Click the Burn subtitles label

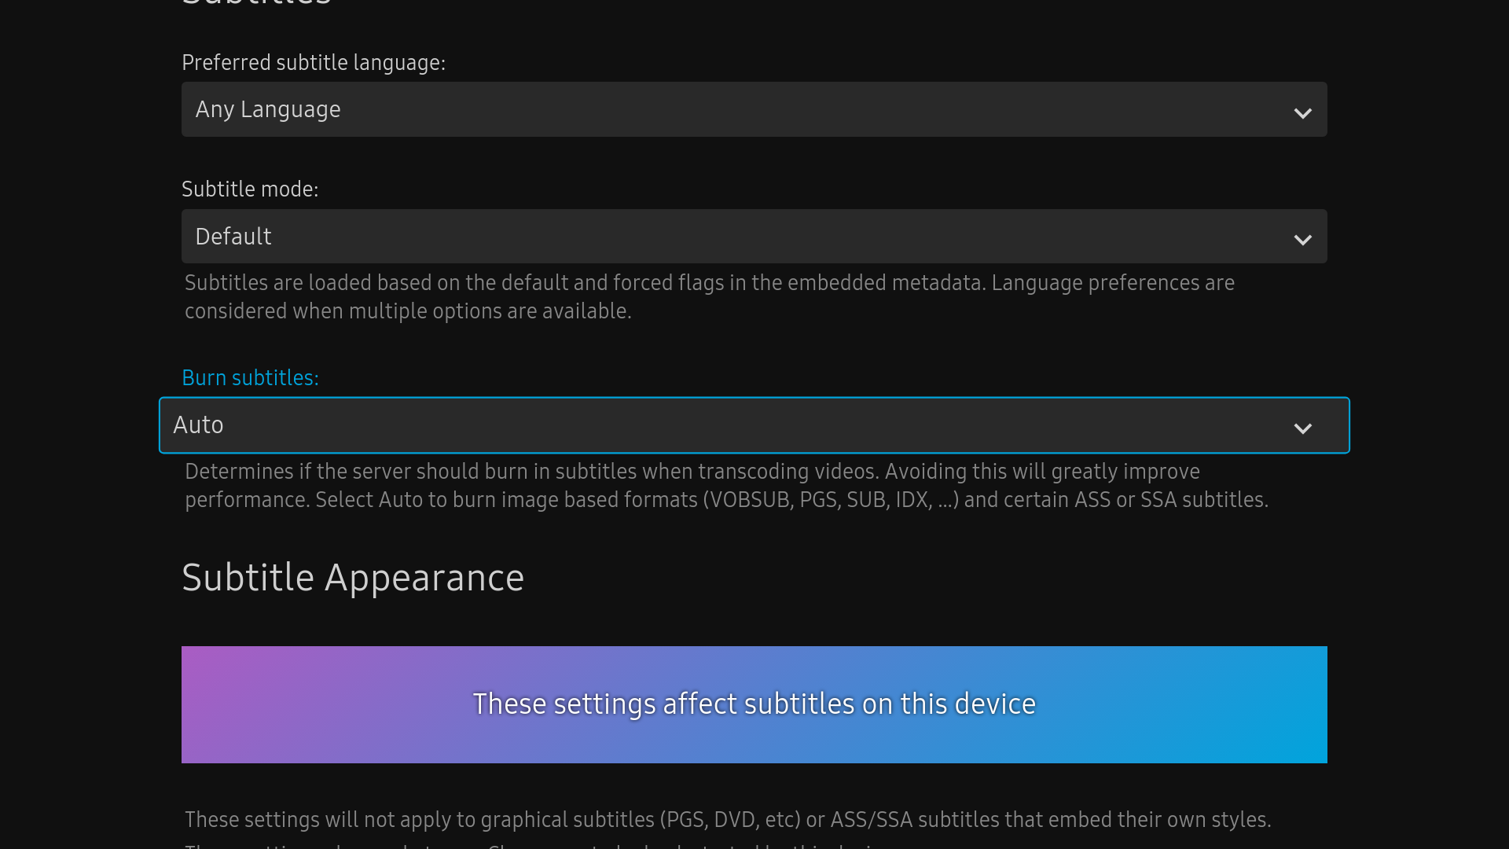coord(250,377)
